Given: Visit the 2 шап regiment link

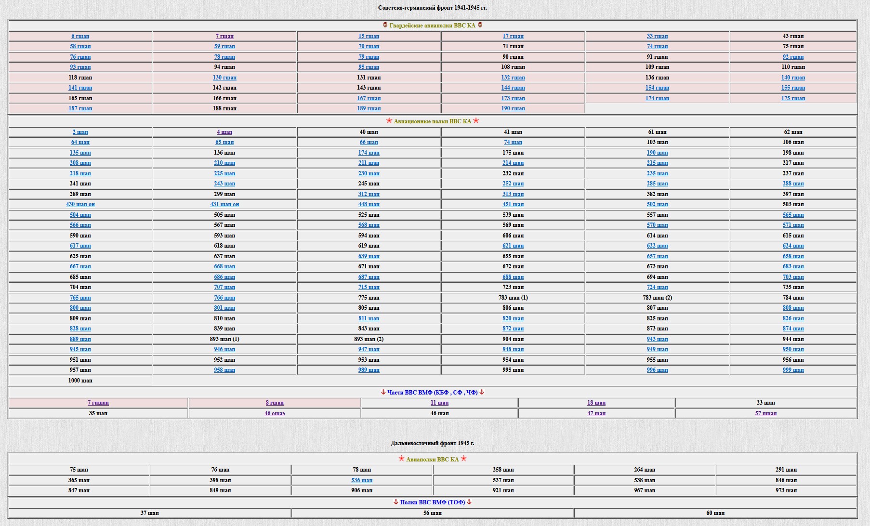Looking at the screenshot, I should click(x=80, y=132).
